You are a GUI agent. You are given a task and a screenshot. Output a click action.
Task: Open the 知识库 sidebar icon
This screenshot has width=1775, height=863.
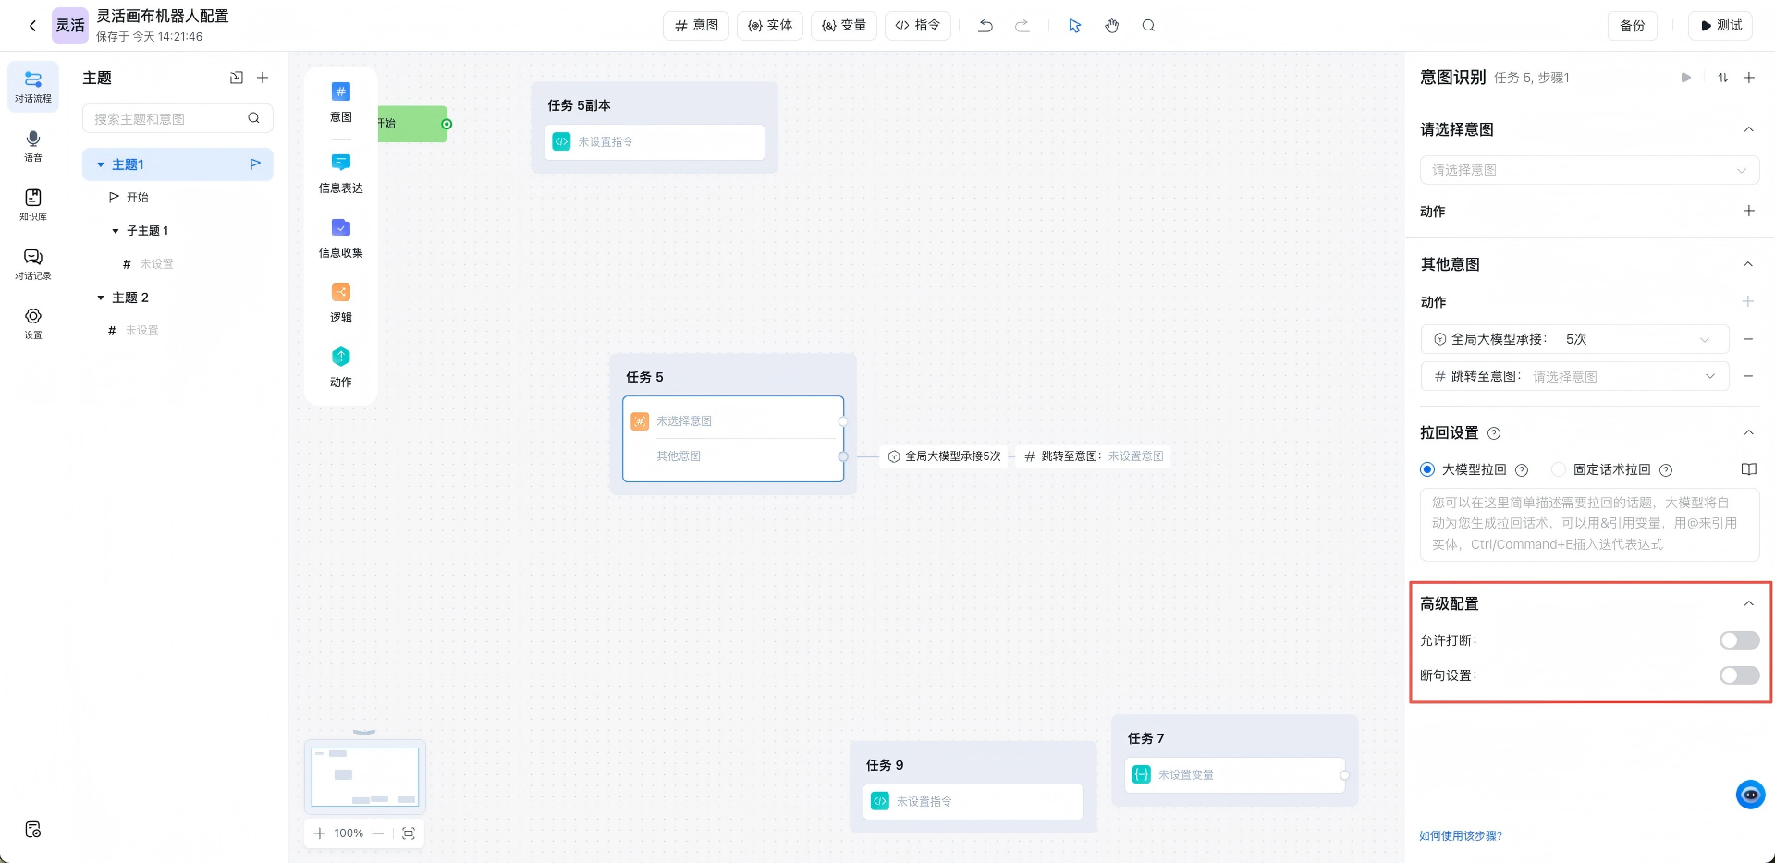pos(33,204)
